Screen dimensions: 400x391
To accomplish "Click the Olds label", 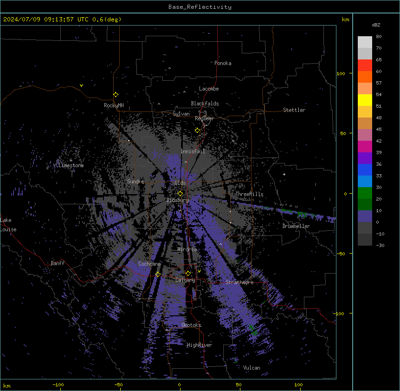I will (180, 183).
